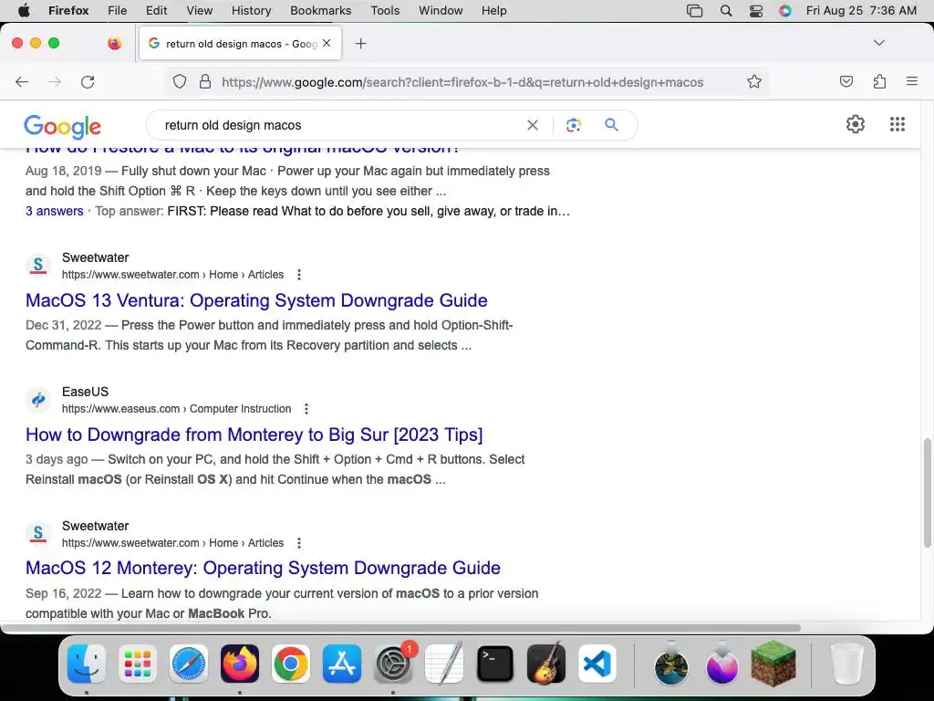Search by image with Google Lens
Screen dimensions: 934x701
(573, 125)
